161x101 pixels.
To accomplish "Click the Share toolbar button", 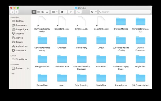I will 71,12.
